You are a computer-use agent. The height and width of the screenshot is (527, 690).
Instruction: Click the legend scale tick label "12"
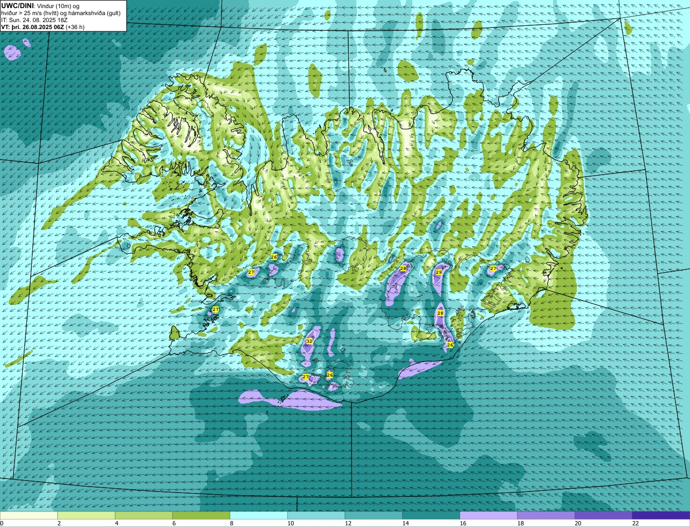pos(348,523)
